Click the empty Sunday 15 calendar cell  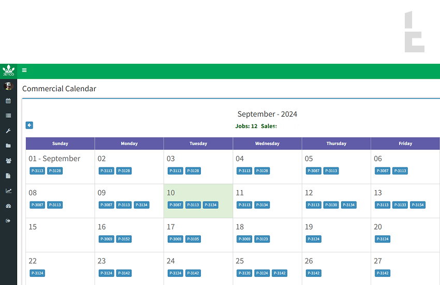60,238
